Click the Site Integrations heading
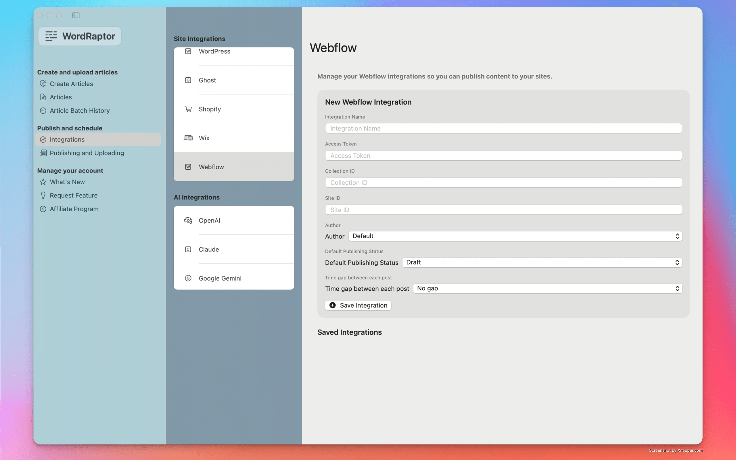Viewport: 736px width, 460px height. [200, 39]
